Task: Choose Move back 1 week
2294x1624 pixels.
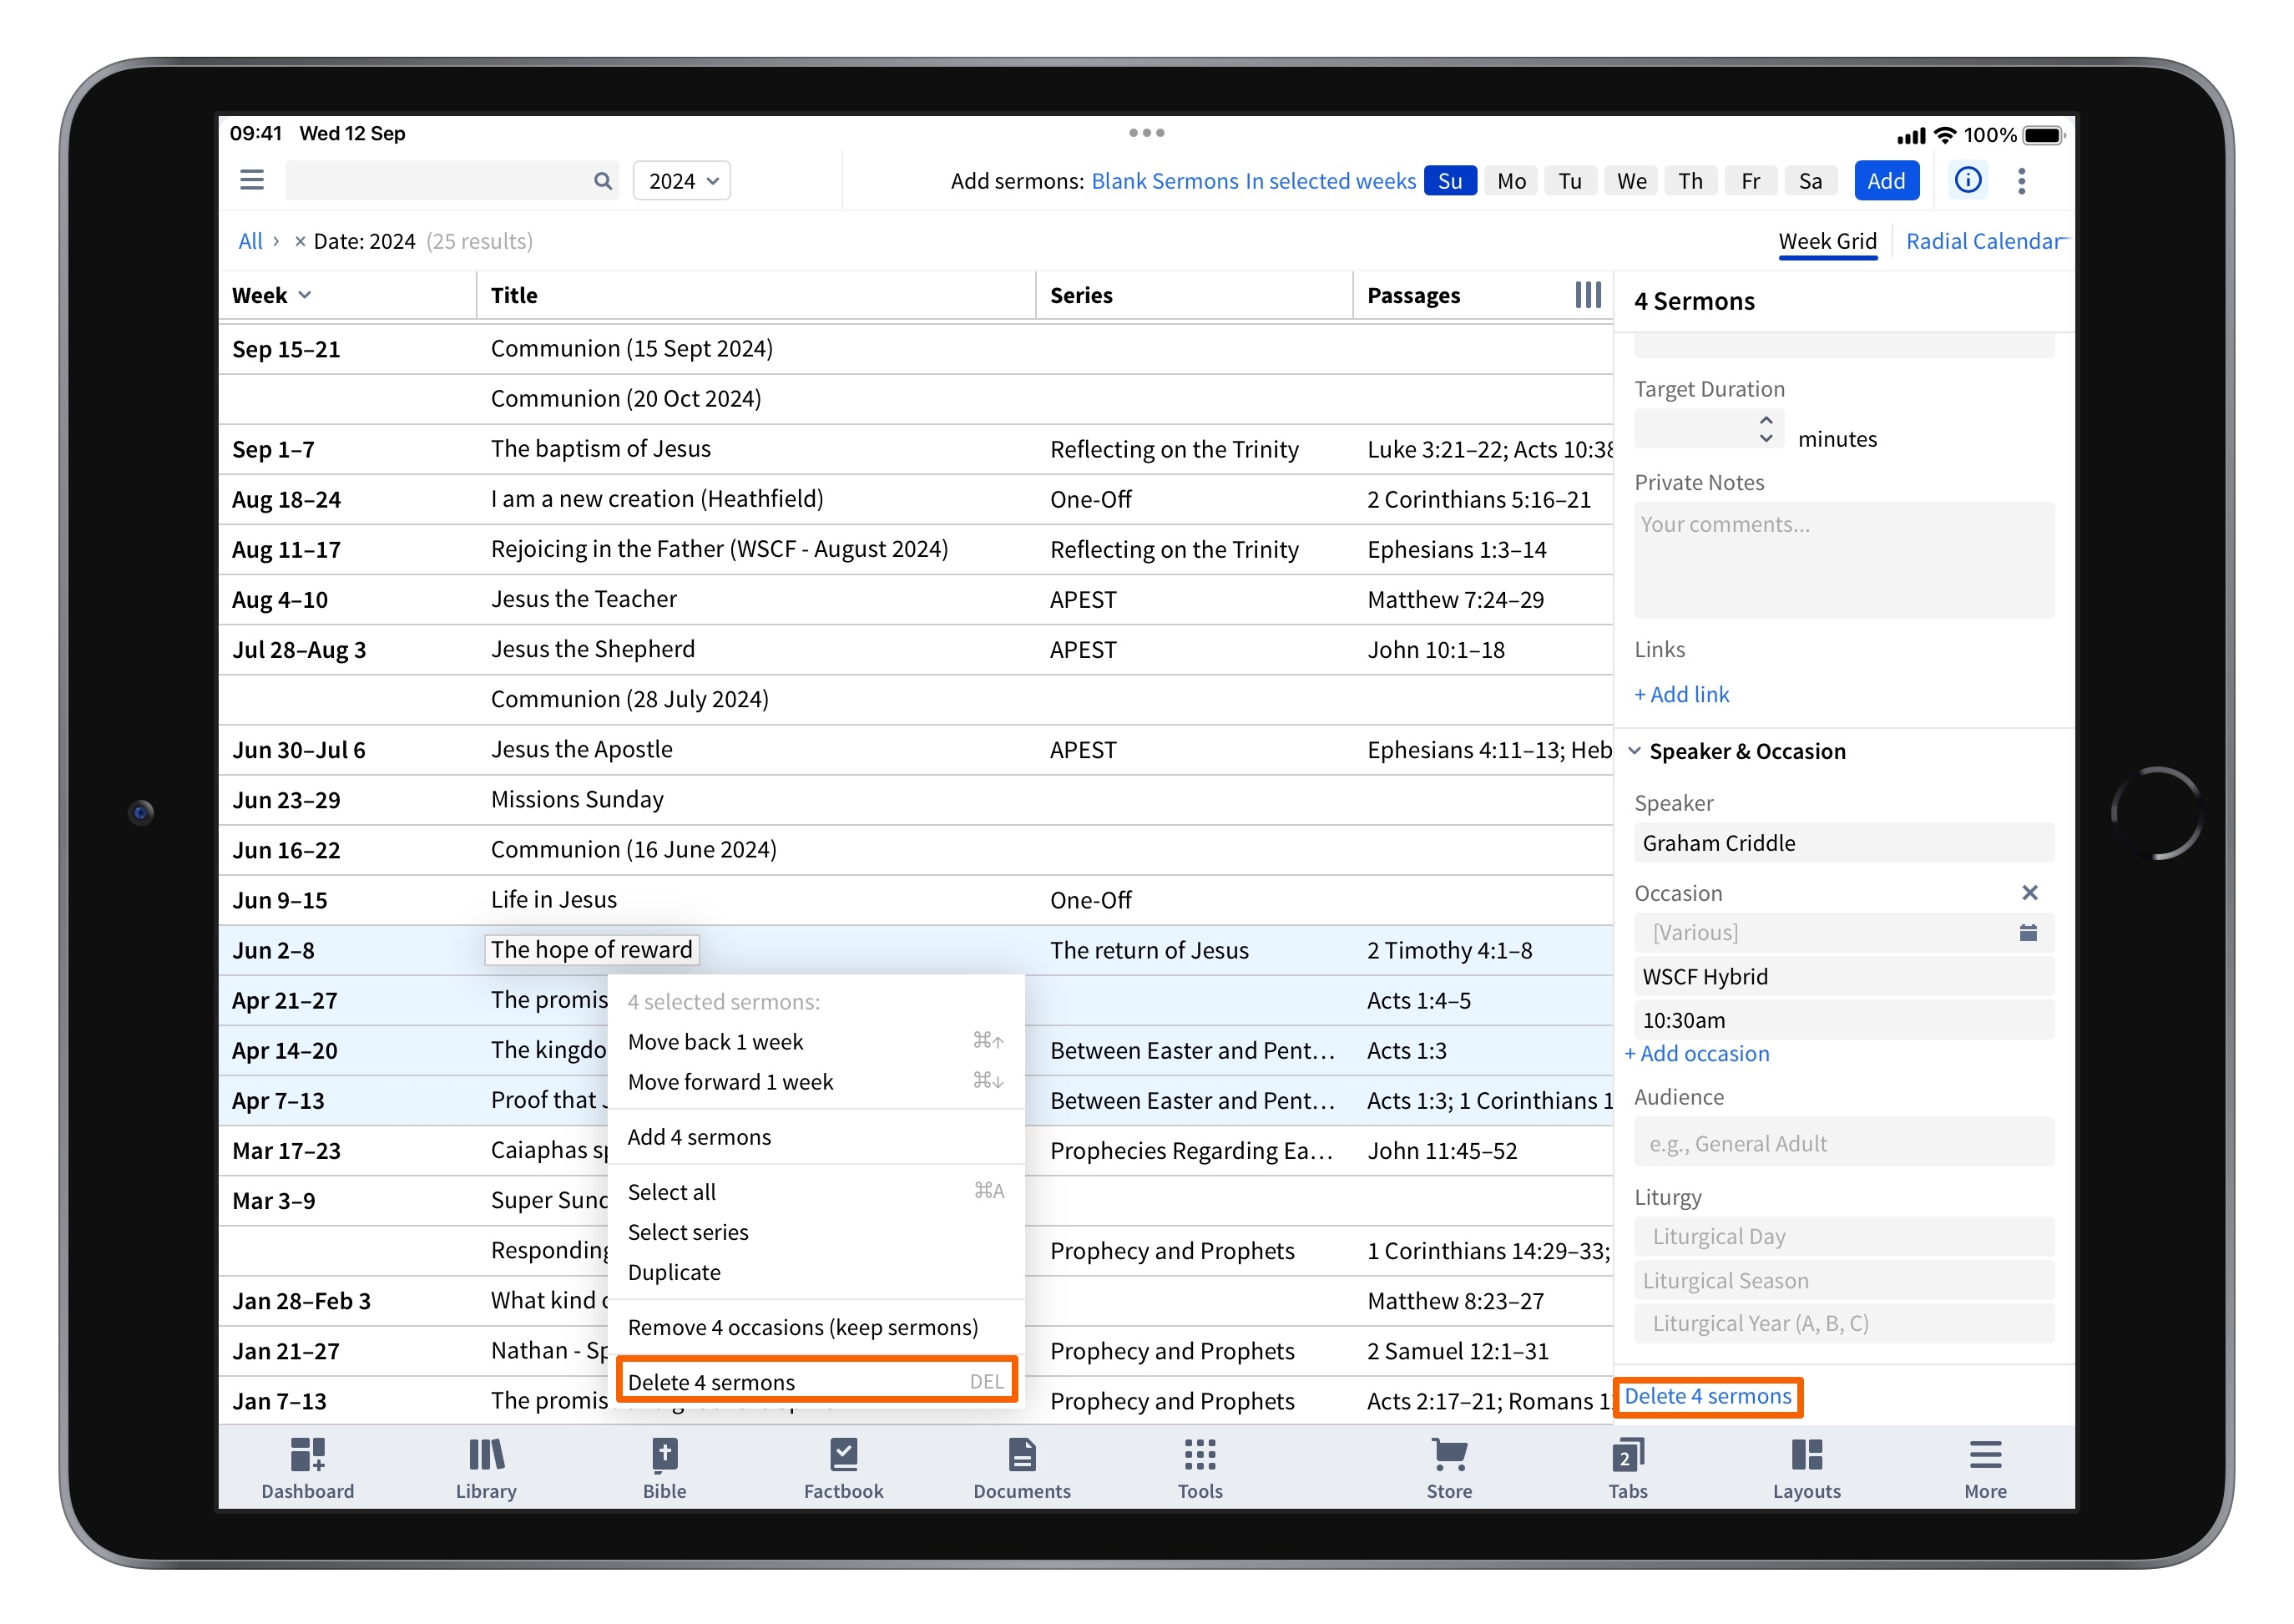Action: [x=816, y=1042]
